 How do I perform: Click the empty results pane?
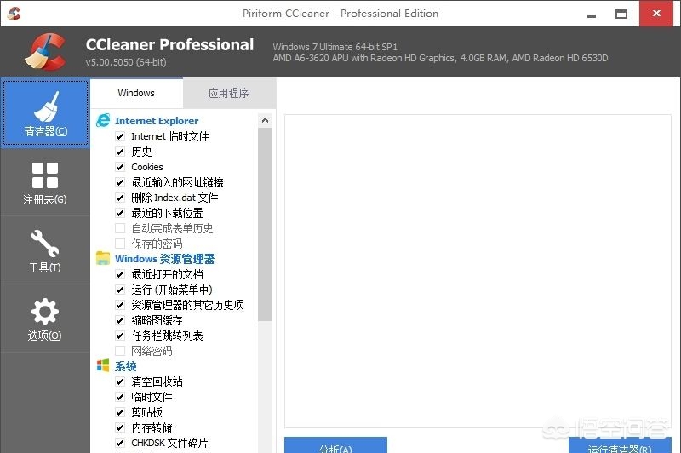[478, 272]
